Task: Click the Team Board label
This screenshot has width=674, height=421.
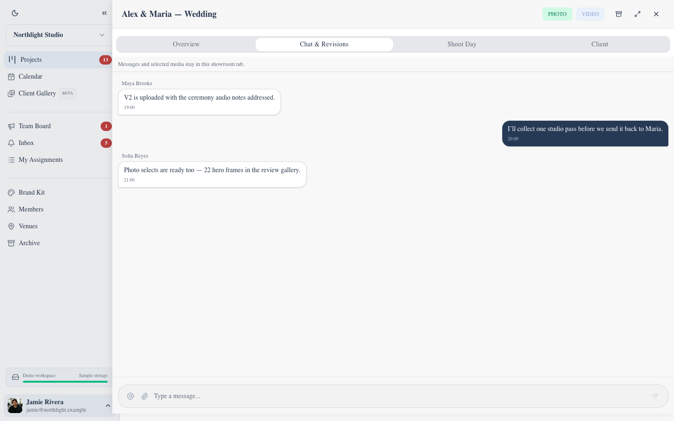Action: click(x=35, y=126)
